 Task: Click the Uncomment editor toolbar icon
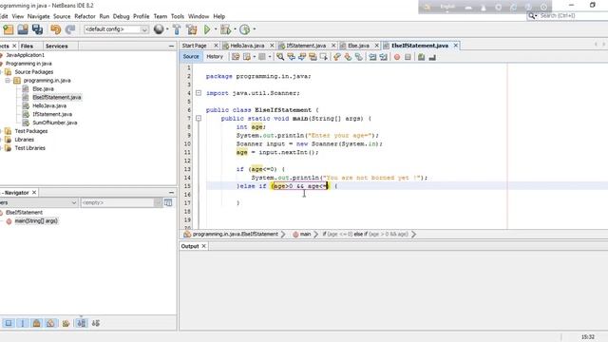(432, 57)
